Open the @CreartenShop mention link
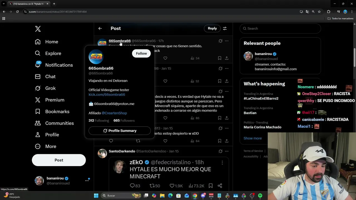 (114, 113)
